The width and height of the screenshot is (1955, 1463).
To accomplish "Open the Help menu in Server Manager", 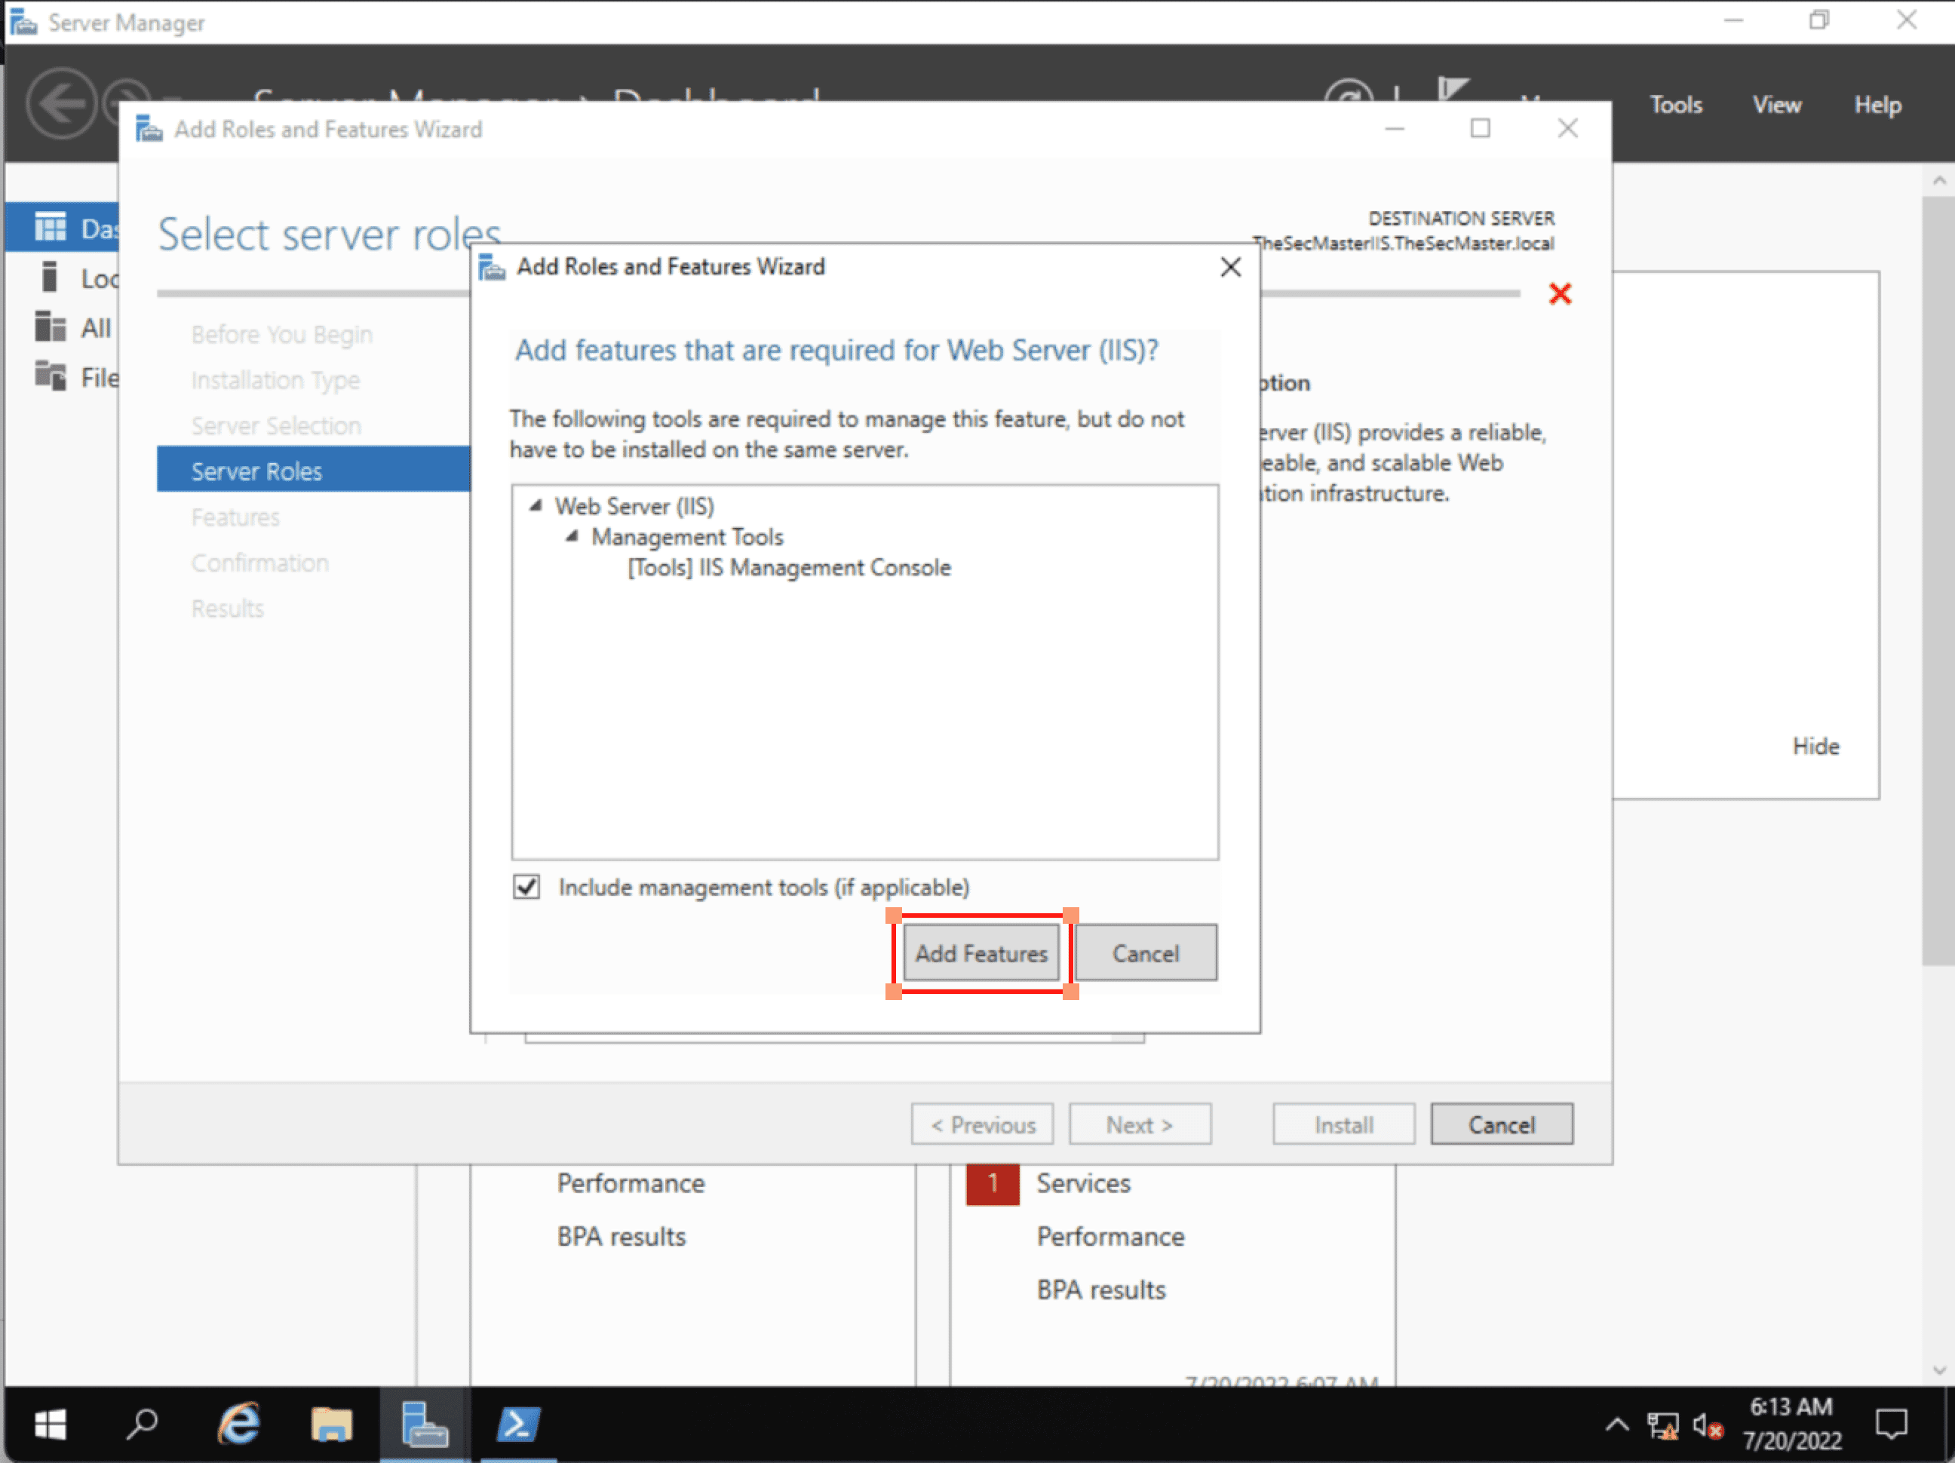I will coord(1877,105).
